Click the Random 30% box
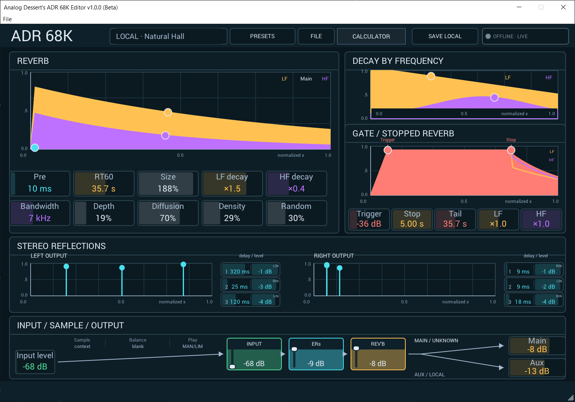Viewport: 575px width, 402px height. click(x=297, y=213)
